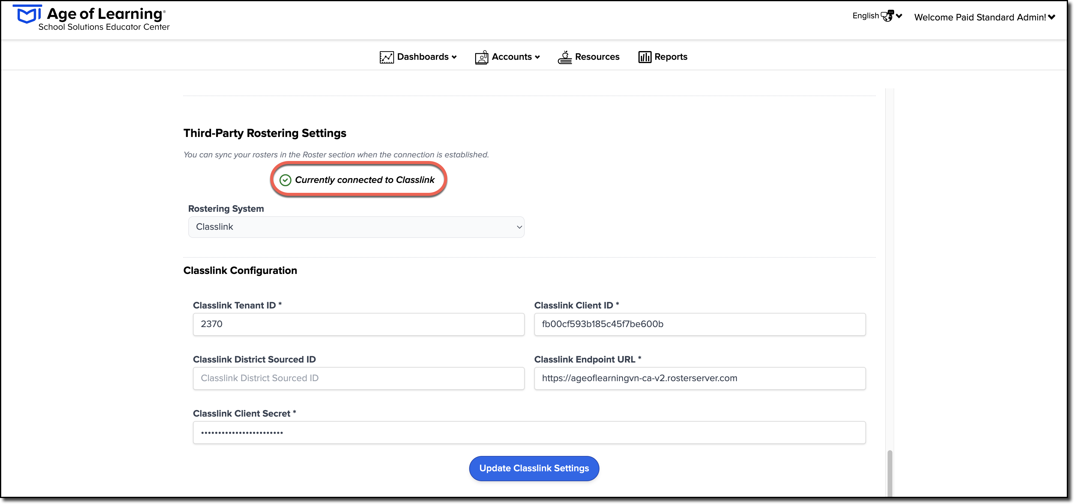Click the green connected checkmark icon

click(285, 180)
